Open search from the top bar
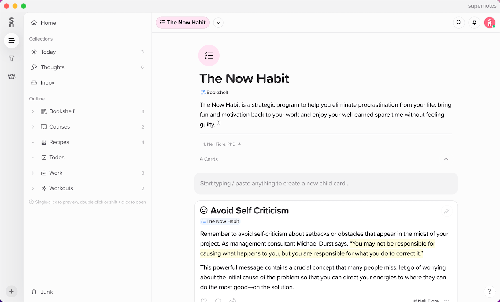This screenshot has height=302, width=500. (459, 23)
